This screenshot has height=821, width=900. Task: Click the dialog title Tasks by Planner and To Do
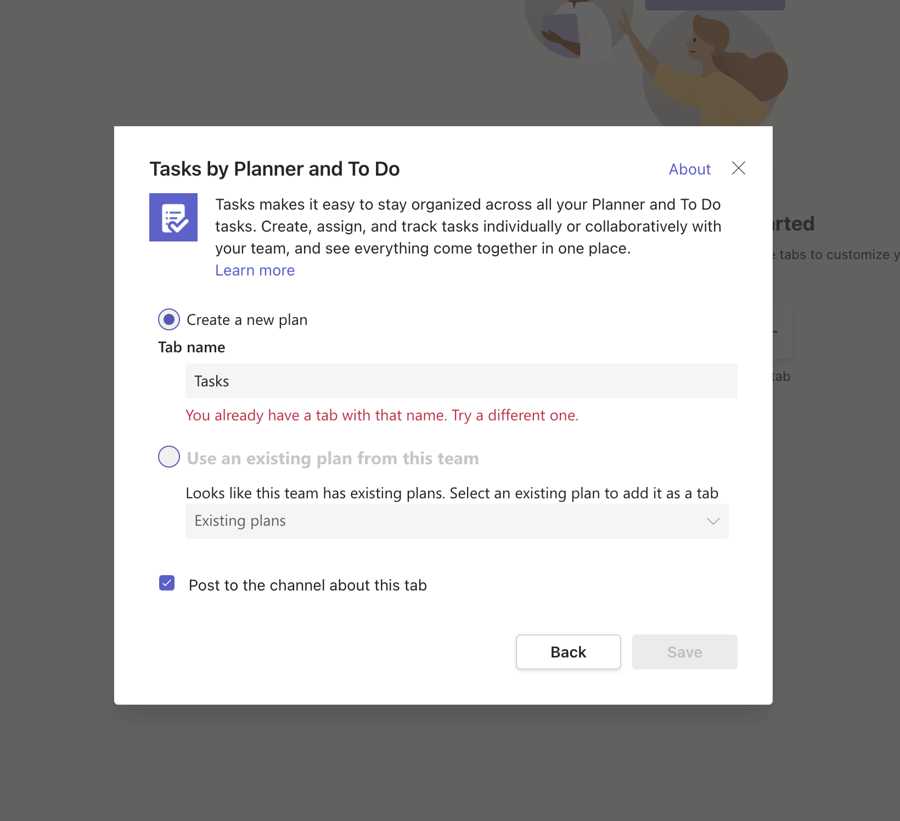pos(274,169)
